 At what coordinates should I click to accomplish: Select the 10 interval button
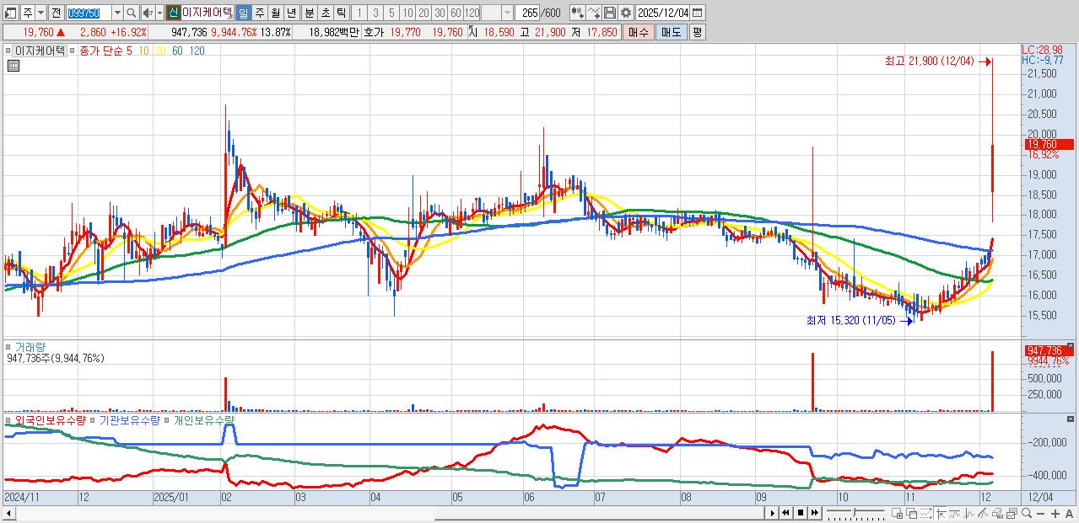click(407, 13)
